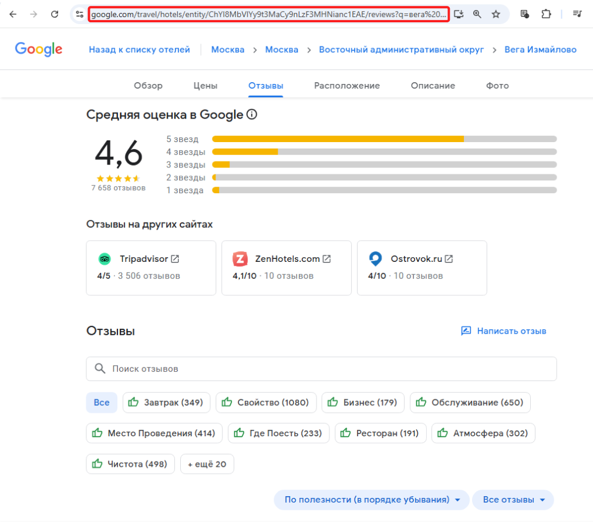Bookmark page with the star icon
Screen dimensions: 593x522
496,14
